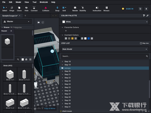Expand Step 20 in the step list
151x113 pixels.
[62, 71]
